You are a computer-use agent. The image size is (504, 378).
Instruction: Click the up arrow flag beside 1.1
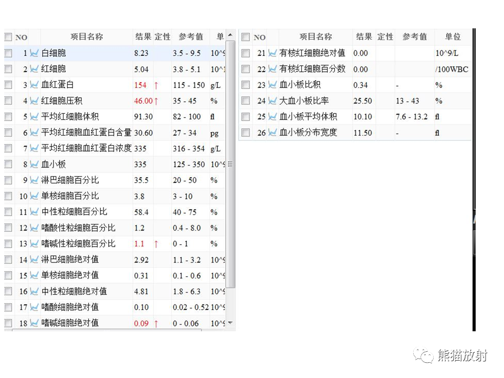pyautogui.click(x=156, y=244)
